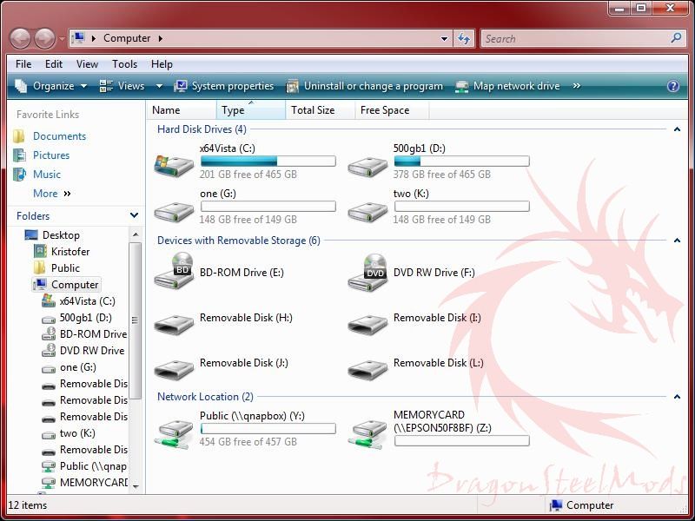This screenshot has height=521, width=695.
Task: Open the File menu
Action: point(23,64)
